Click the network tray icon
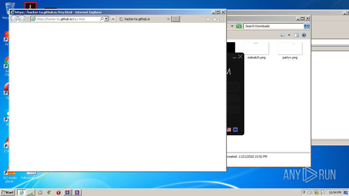 pyautogui.click(x=317, y=192)
